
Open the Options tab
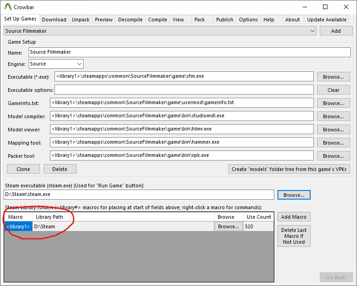coord(248,20)
